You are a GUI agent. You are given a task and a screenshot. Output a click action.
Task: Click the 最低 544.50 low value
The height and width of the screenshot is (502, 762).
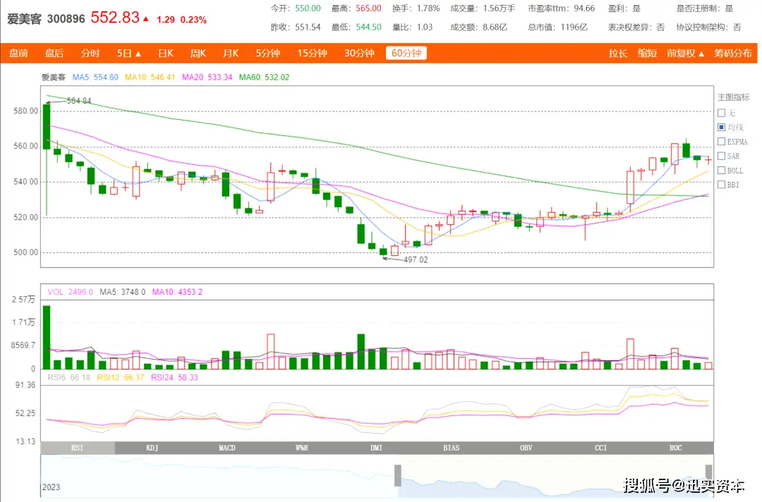pos(368,27)
